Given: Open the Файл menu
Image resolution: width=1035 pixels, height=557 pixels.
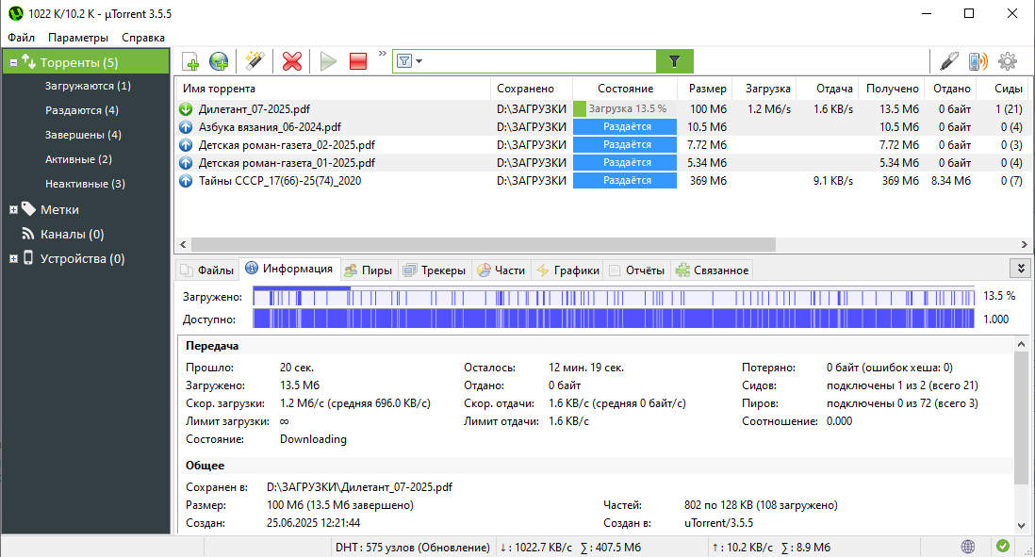Looking at the screenshot, I should [21, 38].
